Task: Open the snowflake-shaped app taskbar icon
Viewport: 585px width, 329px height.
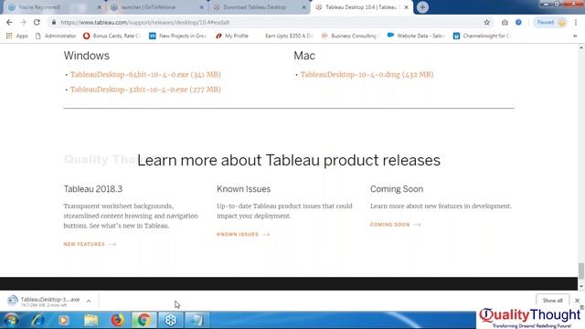Action: [x=171, y=320]
